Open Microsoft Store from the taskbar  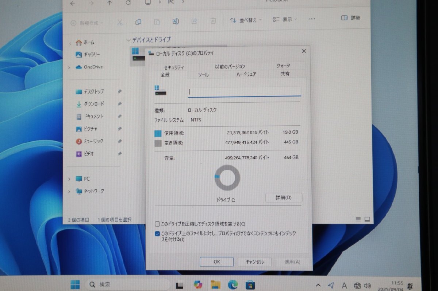[250, 284]
